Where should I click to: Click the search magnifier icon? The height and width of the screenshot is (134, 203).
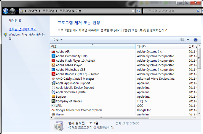click(198, 11)
